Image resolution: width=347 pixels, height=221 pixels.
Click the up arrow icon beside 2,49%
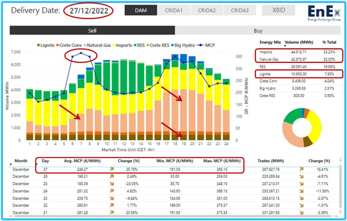(112, 176)
